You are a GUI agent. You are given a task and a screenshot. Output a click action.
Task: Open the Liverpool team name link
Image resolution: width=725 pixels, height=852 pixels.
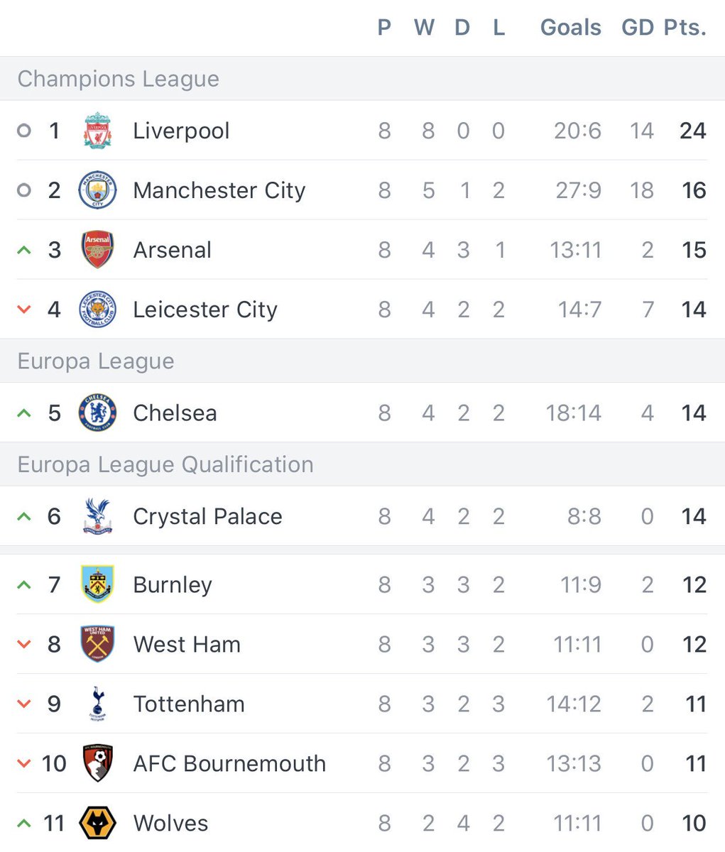click(181, 131)
